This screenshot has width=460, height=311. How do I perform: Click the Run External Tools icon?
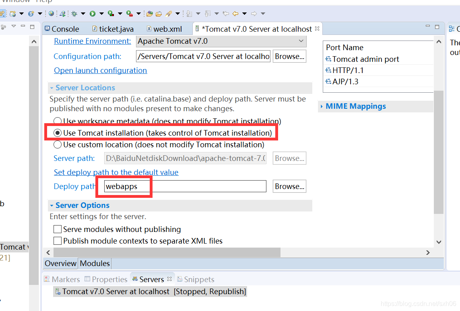pyautogui.click(x=129, y=14)
